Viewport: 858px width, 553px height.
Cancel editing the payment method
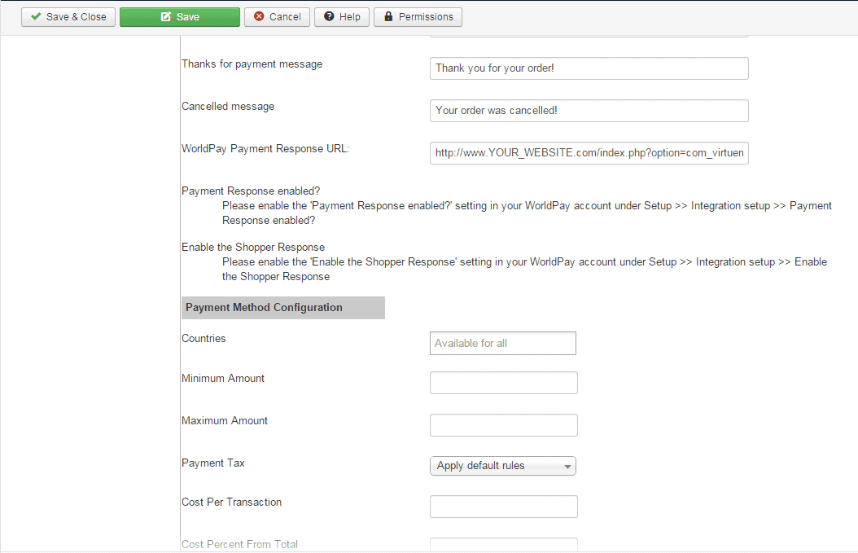277,17
